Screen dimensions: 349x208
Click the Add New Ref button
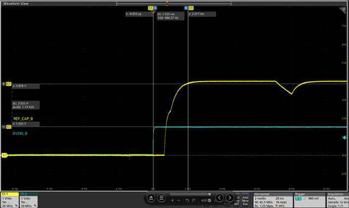(237, 199)
